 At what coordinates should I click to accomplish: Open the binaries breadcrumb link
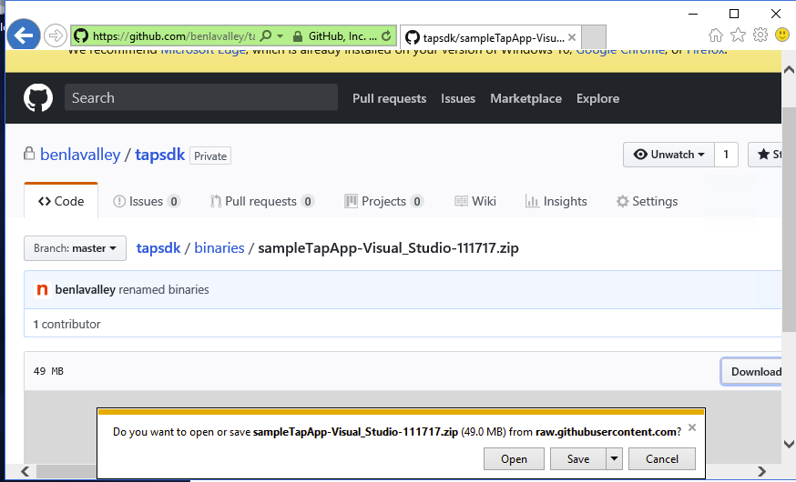point(219,248)
